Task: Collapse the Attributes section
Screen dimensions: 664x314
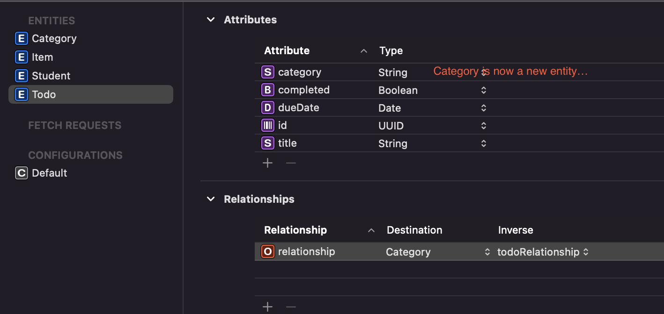Action: coord(211,20)
